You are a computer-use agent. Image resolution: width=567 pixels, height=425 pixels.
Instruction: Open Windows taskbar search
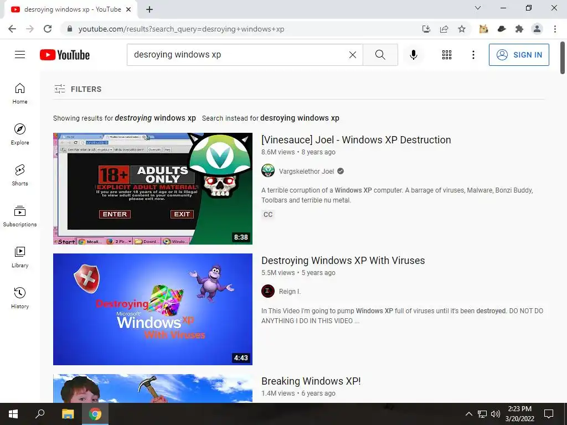click(40, 414)
